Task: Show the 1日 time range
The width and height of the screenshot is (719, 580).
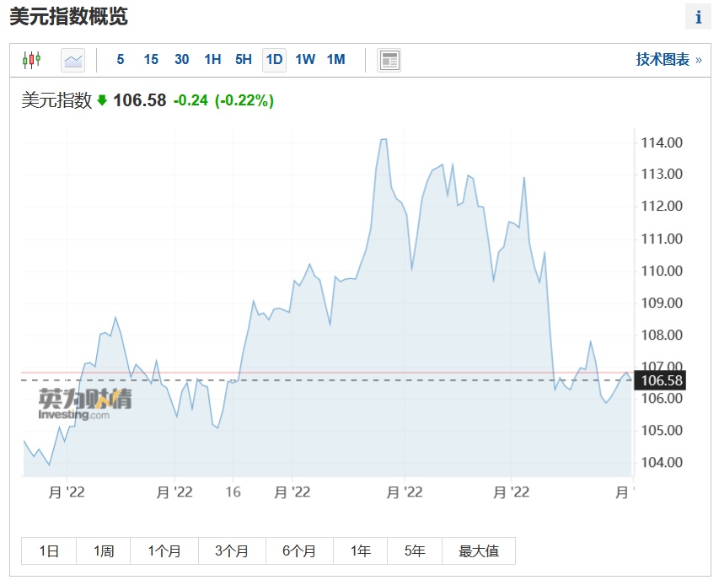Action: 49,551
